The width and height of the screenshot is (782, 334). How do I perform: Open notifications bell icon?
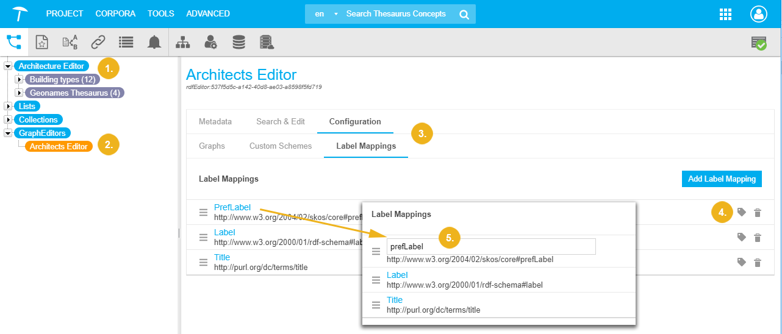pyautogui.click(x=154, y=42)
